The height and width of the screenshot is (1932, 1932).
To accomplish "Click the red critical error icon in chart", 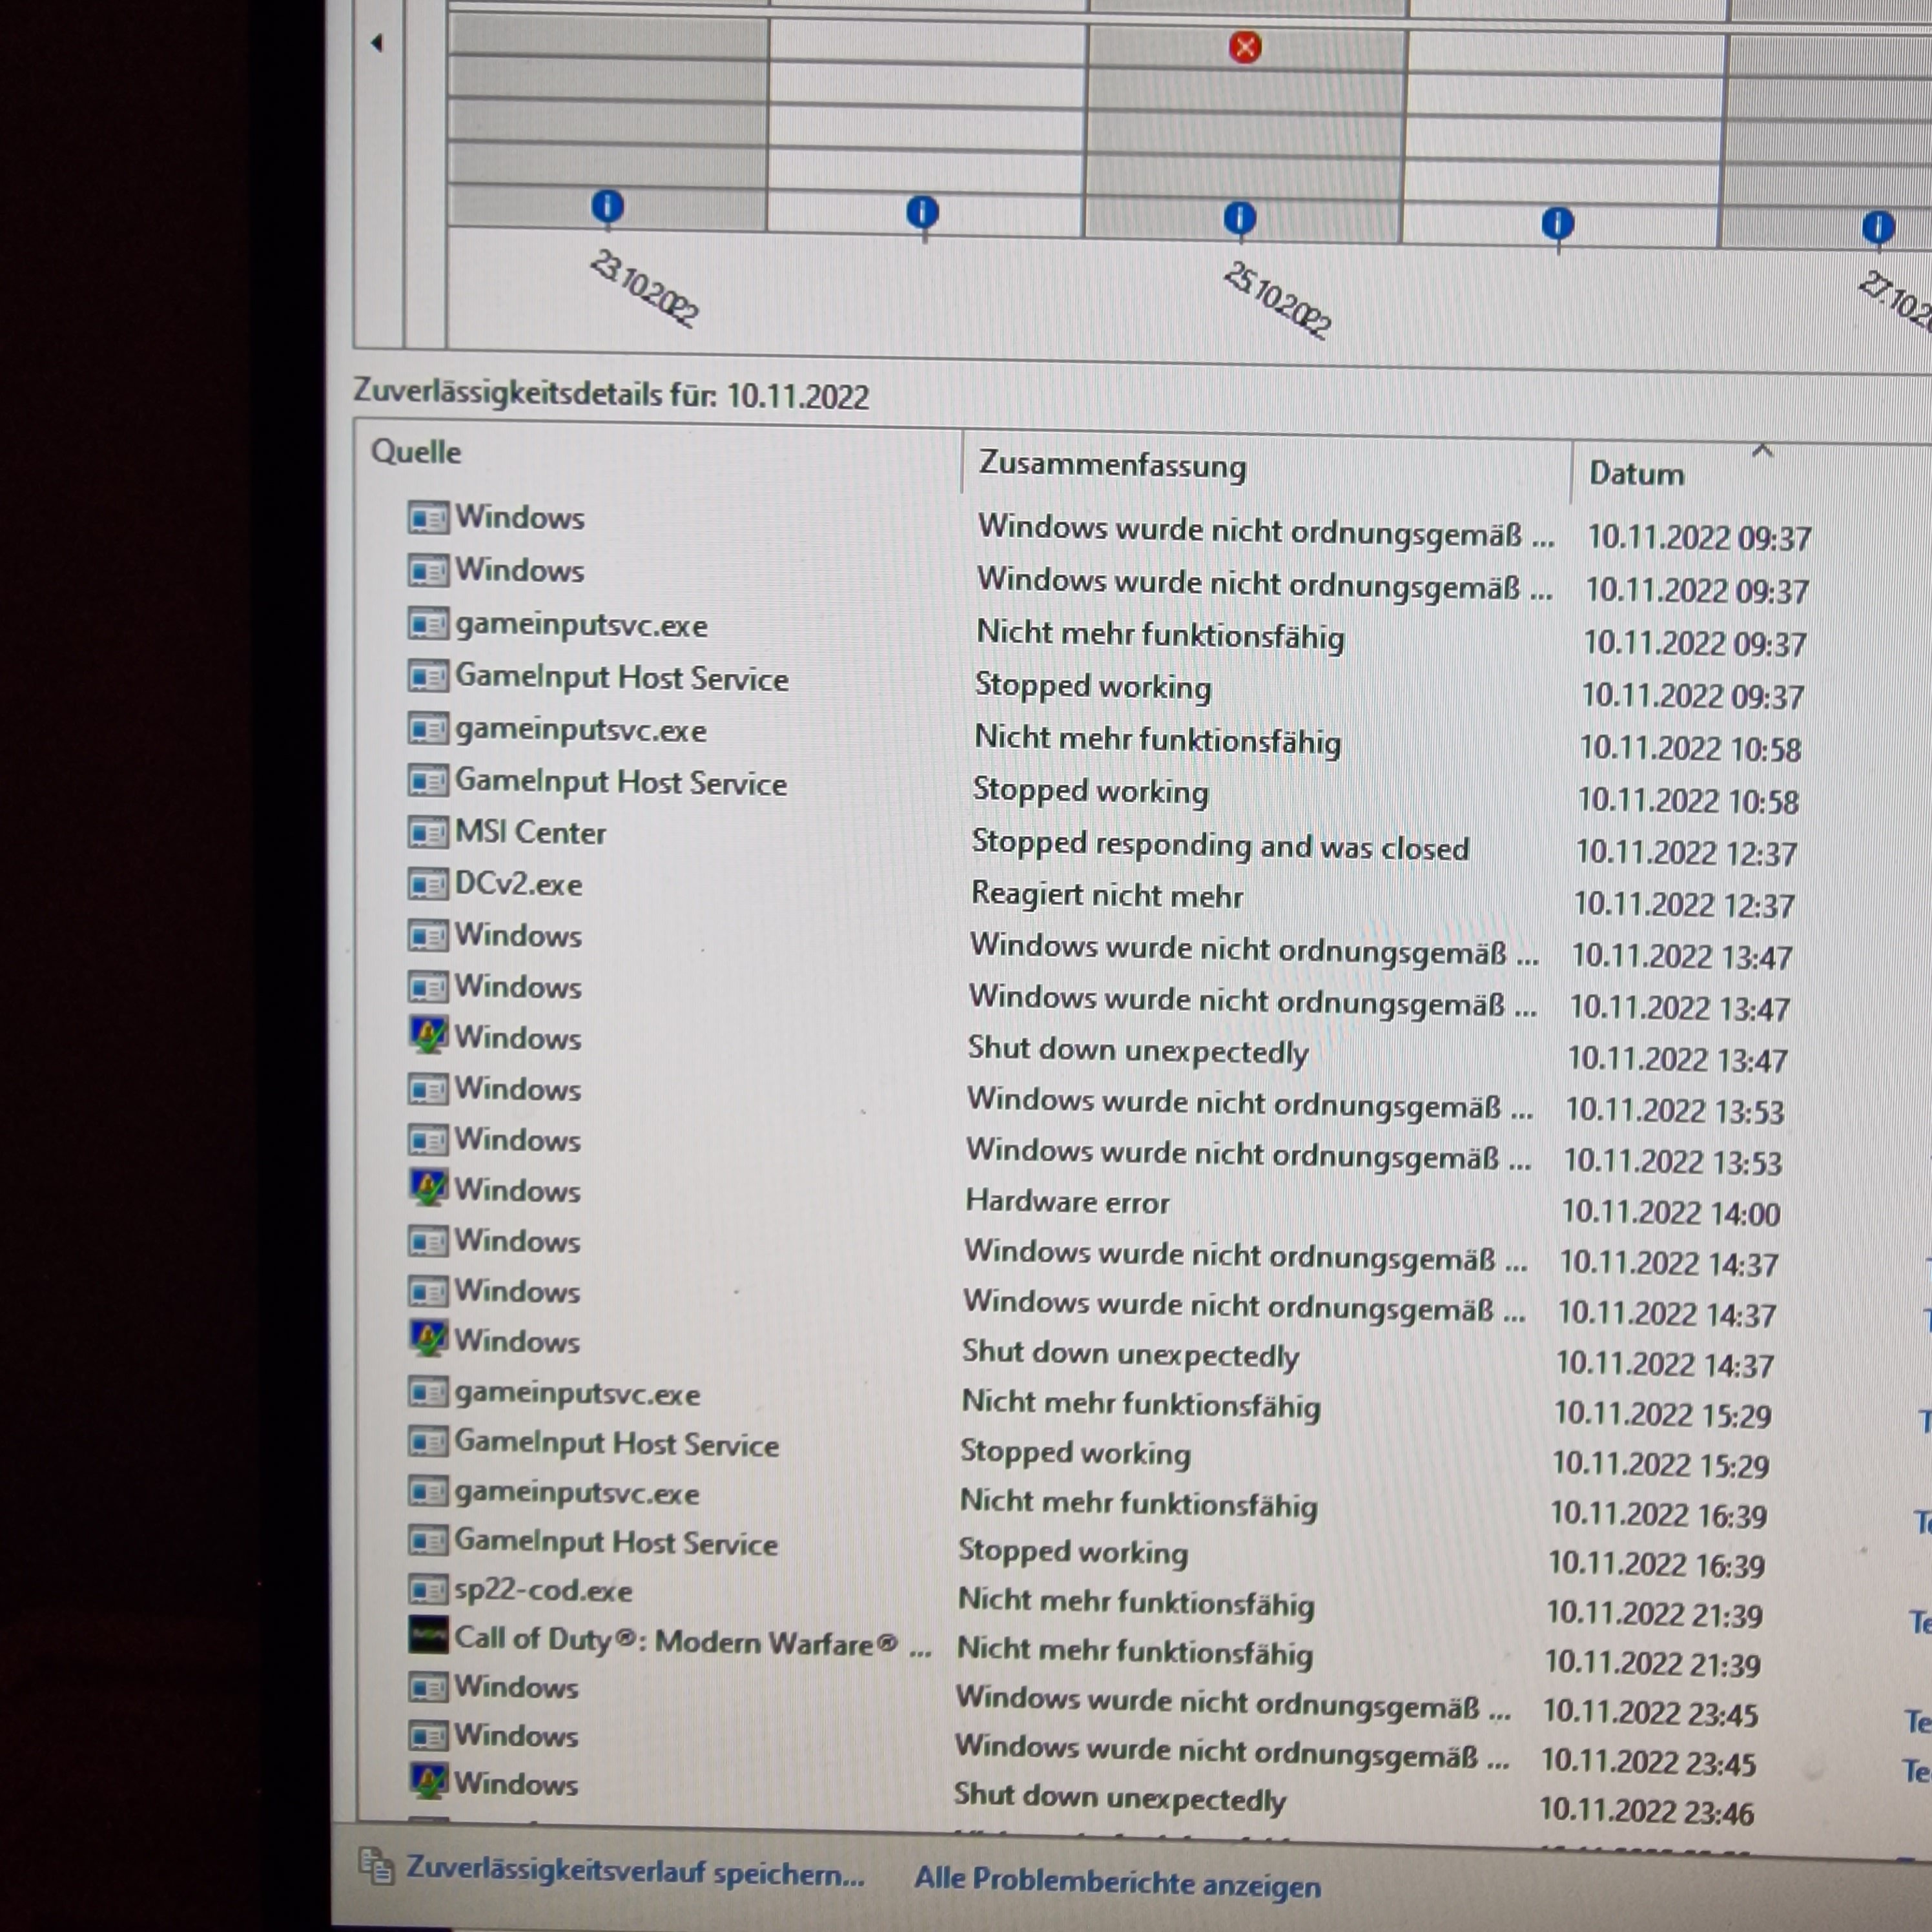I will point(1245,47).
